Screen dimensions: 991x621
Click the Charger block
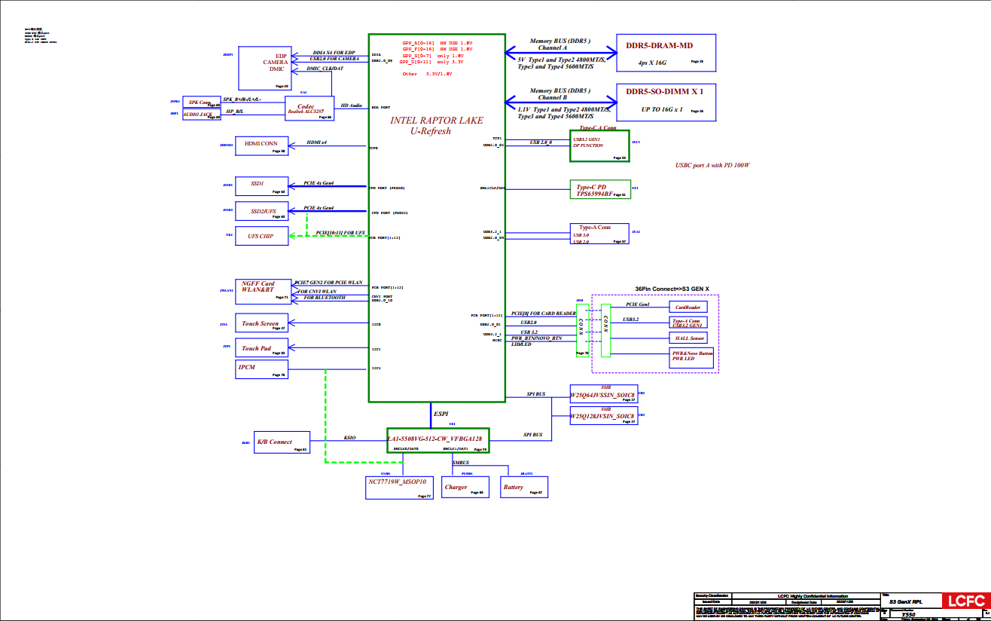point(465,487)
